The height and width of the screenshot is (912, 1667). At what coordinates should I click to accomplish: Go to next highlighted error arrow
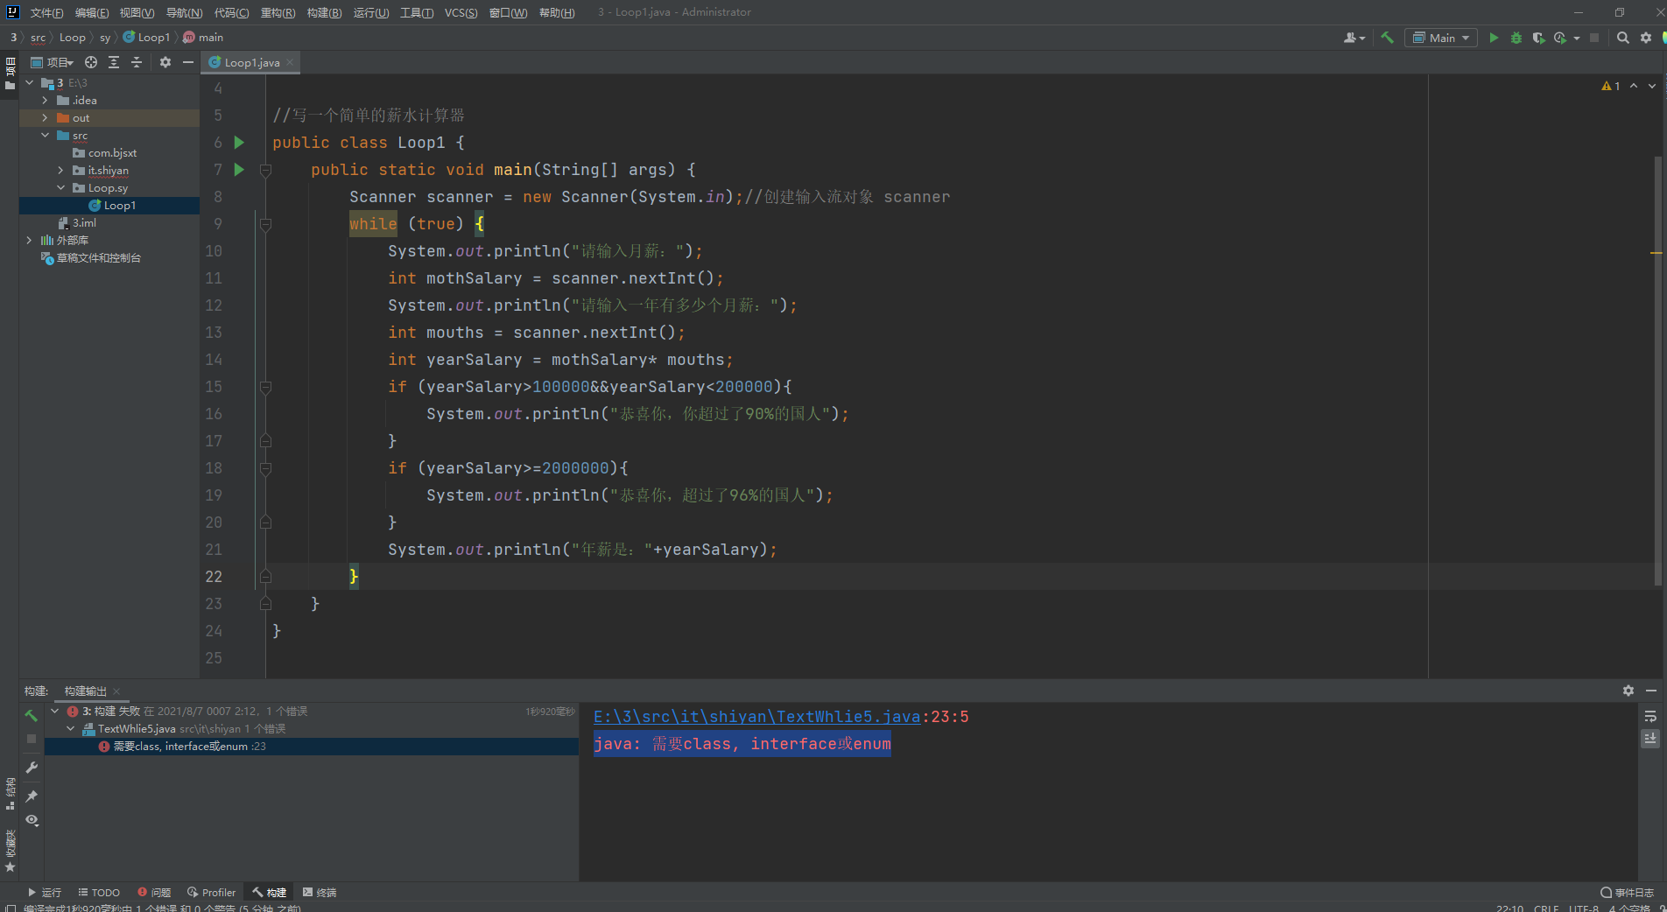point(1652,86)
